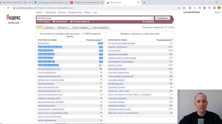Open 'установка стеклопакетов' similar query
Image resolution: width=222 pixels, height=124 pixels.
tap(119, 109)
